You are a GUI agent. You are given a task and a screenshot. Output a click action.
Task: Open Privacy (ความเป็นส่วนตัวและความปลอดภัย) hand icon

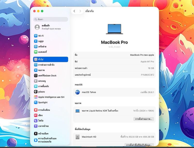coord(36,140)
